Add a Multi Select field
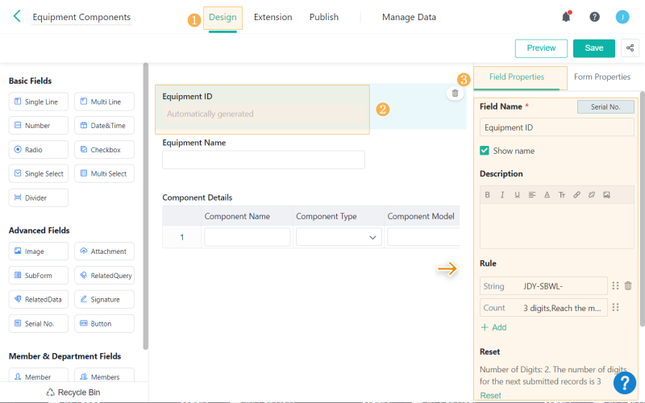This screenshot has width=645, height=403. pos(104,174)
